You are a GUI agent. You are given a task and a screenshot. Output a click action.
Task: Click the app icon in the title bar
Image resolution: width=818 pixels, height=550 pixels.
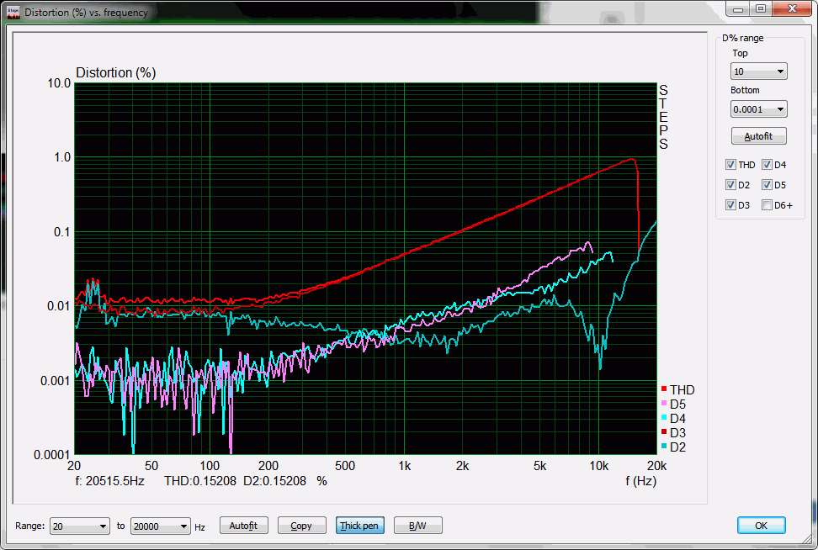(x=13, y=12)
